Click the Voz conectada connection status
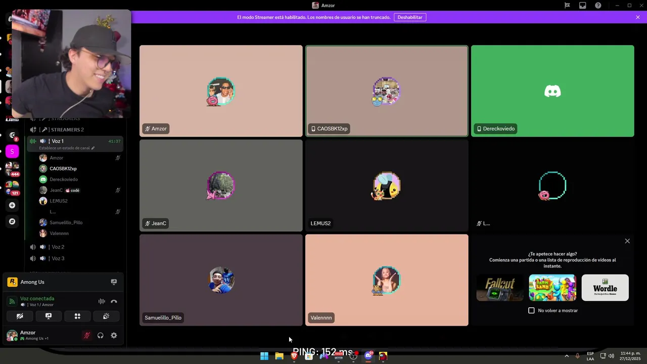This screenshot has height=364, width=647. [x=37, y=298]
